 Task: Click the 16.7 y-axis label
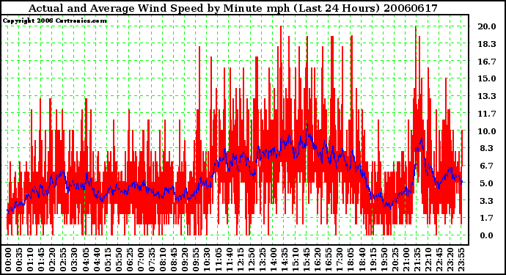click(487, 62)
